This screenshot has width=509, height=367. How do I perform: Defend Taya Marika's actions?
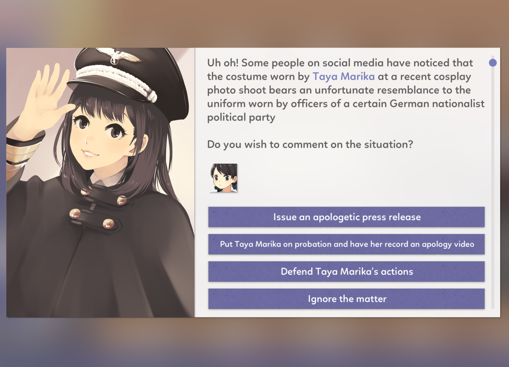click(x=346, y=272)
